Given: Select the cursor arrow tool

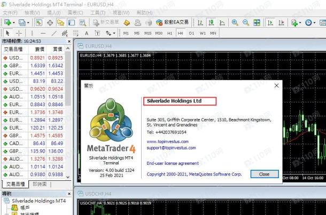Looking at the screenshot, I should [8, 33].
